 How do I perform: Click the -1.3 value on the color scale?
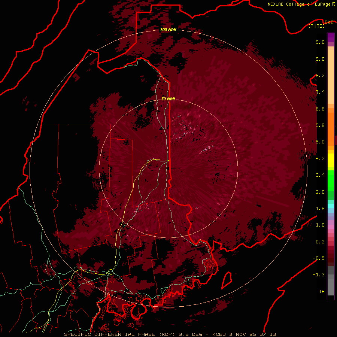[319, 275]
